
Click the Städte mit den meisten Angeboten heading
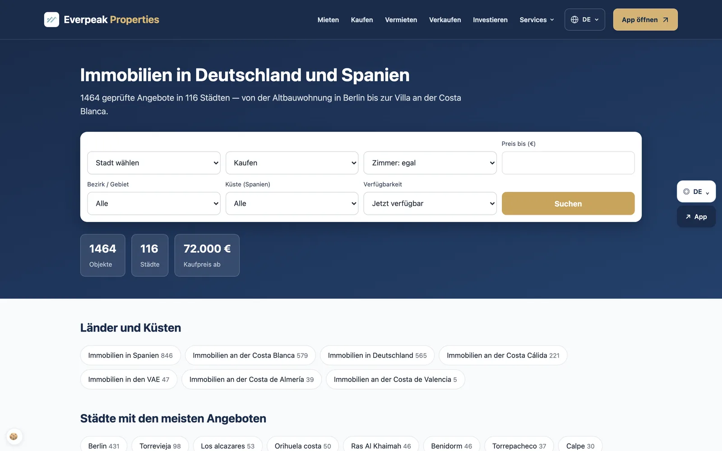click(173, 419)
